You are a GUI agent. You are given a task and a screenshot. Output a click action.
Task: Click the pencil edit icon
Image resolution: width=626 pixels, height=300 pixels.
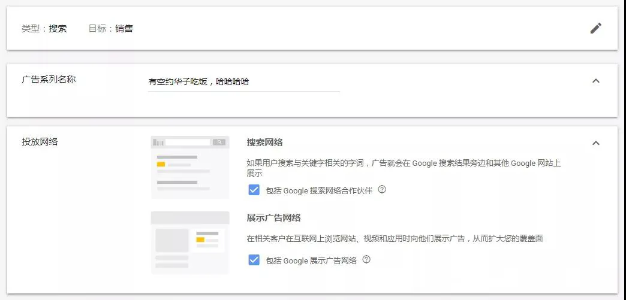coord(595,28)
